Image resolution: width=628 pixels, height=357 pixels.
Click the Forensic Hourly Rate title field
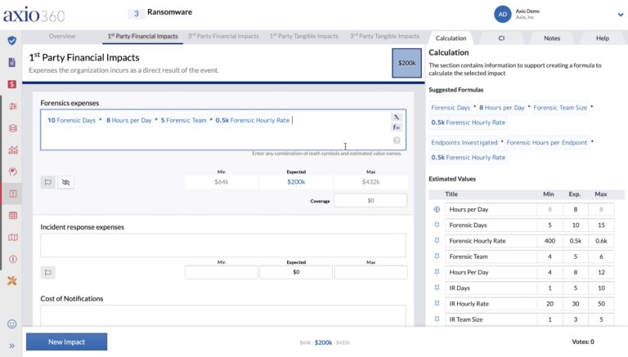(491, 241)
